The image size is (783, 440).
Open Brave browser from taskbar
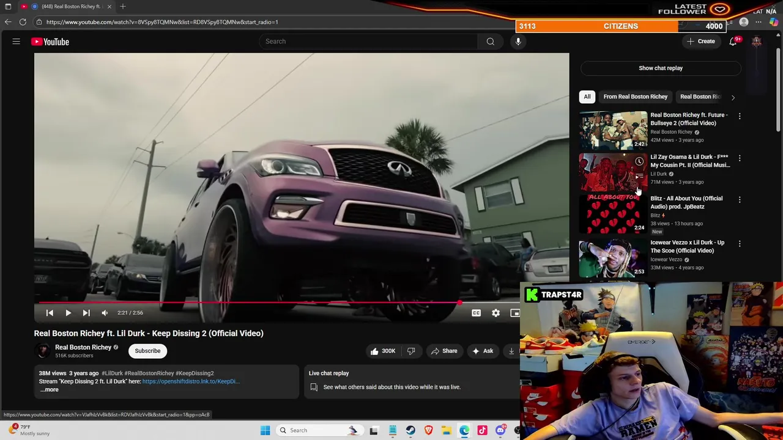428,430
